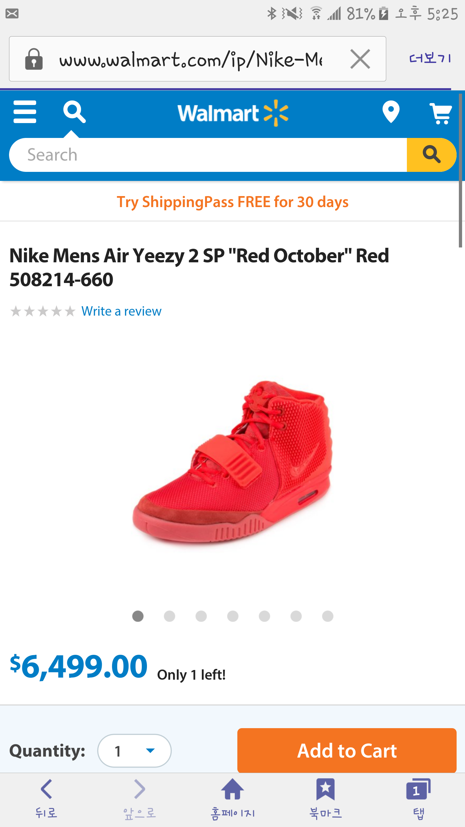This screenshot has width=465, height=827.
Task: Clear the URL with the X icon
Action: pos(360,59)
